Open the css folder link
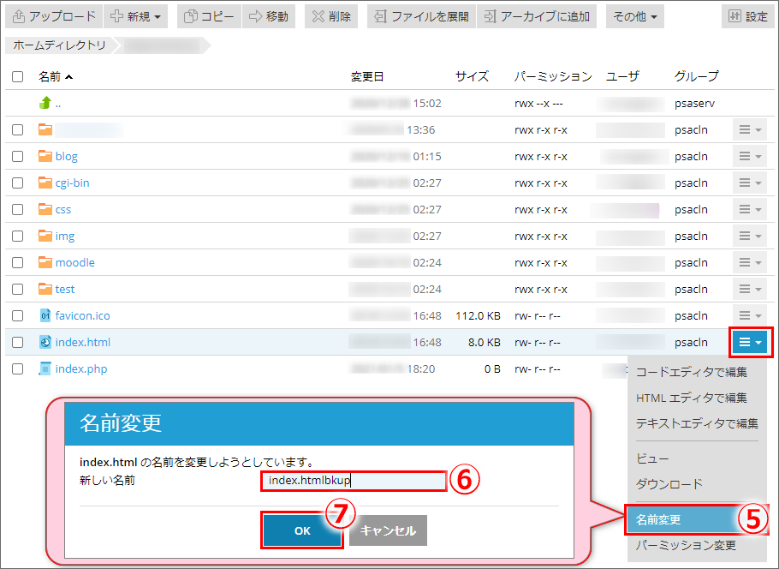This screenshot has height=569, width=779. tap(63, 209)
